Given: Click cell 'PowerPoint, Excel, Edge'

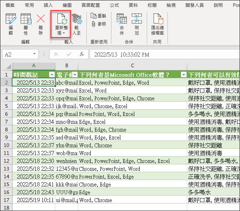Looking at the screenshot, I should [x=132, y=176].
